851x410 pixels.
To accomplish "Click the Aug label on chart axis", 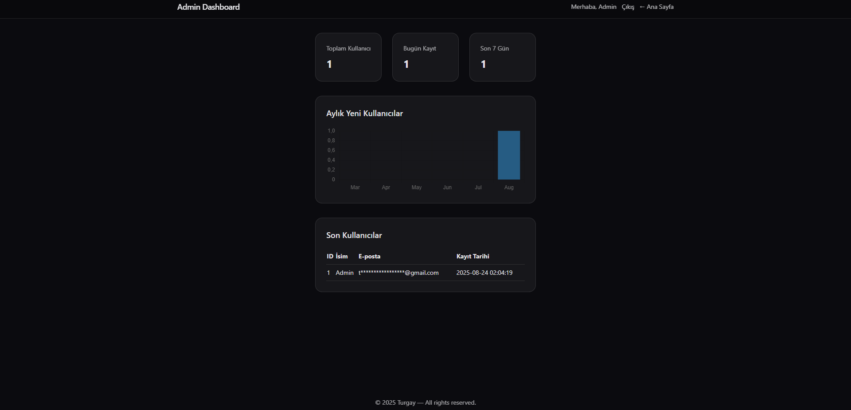I will 509,187.
